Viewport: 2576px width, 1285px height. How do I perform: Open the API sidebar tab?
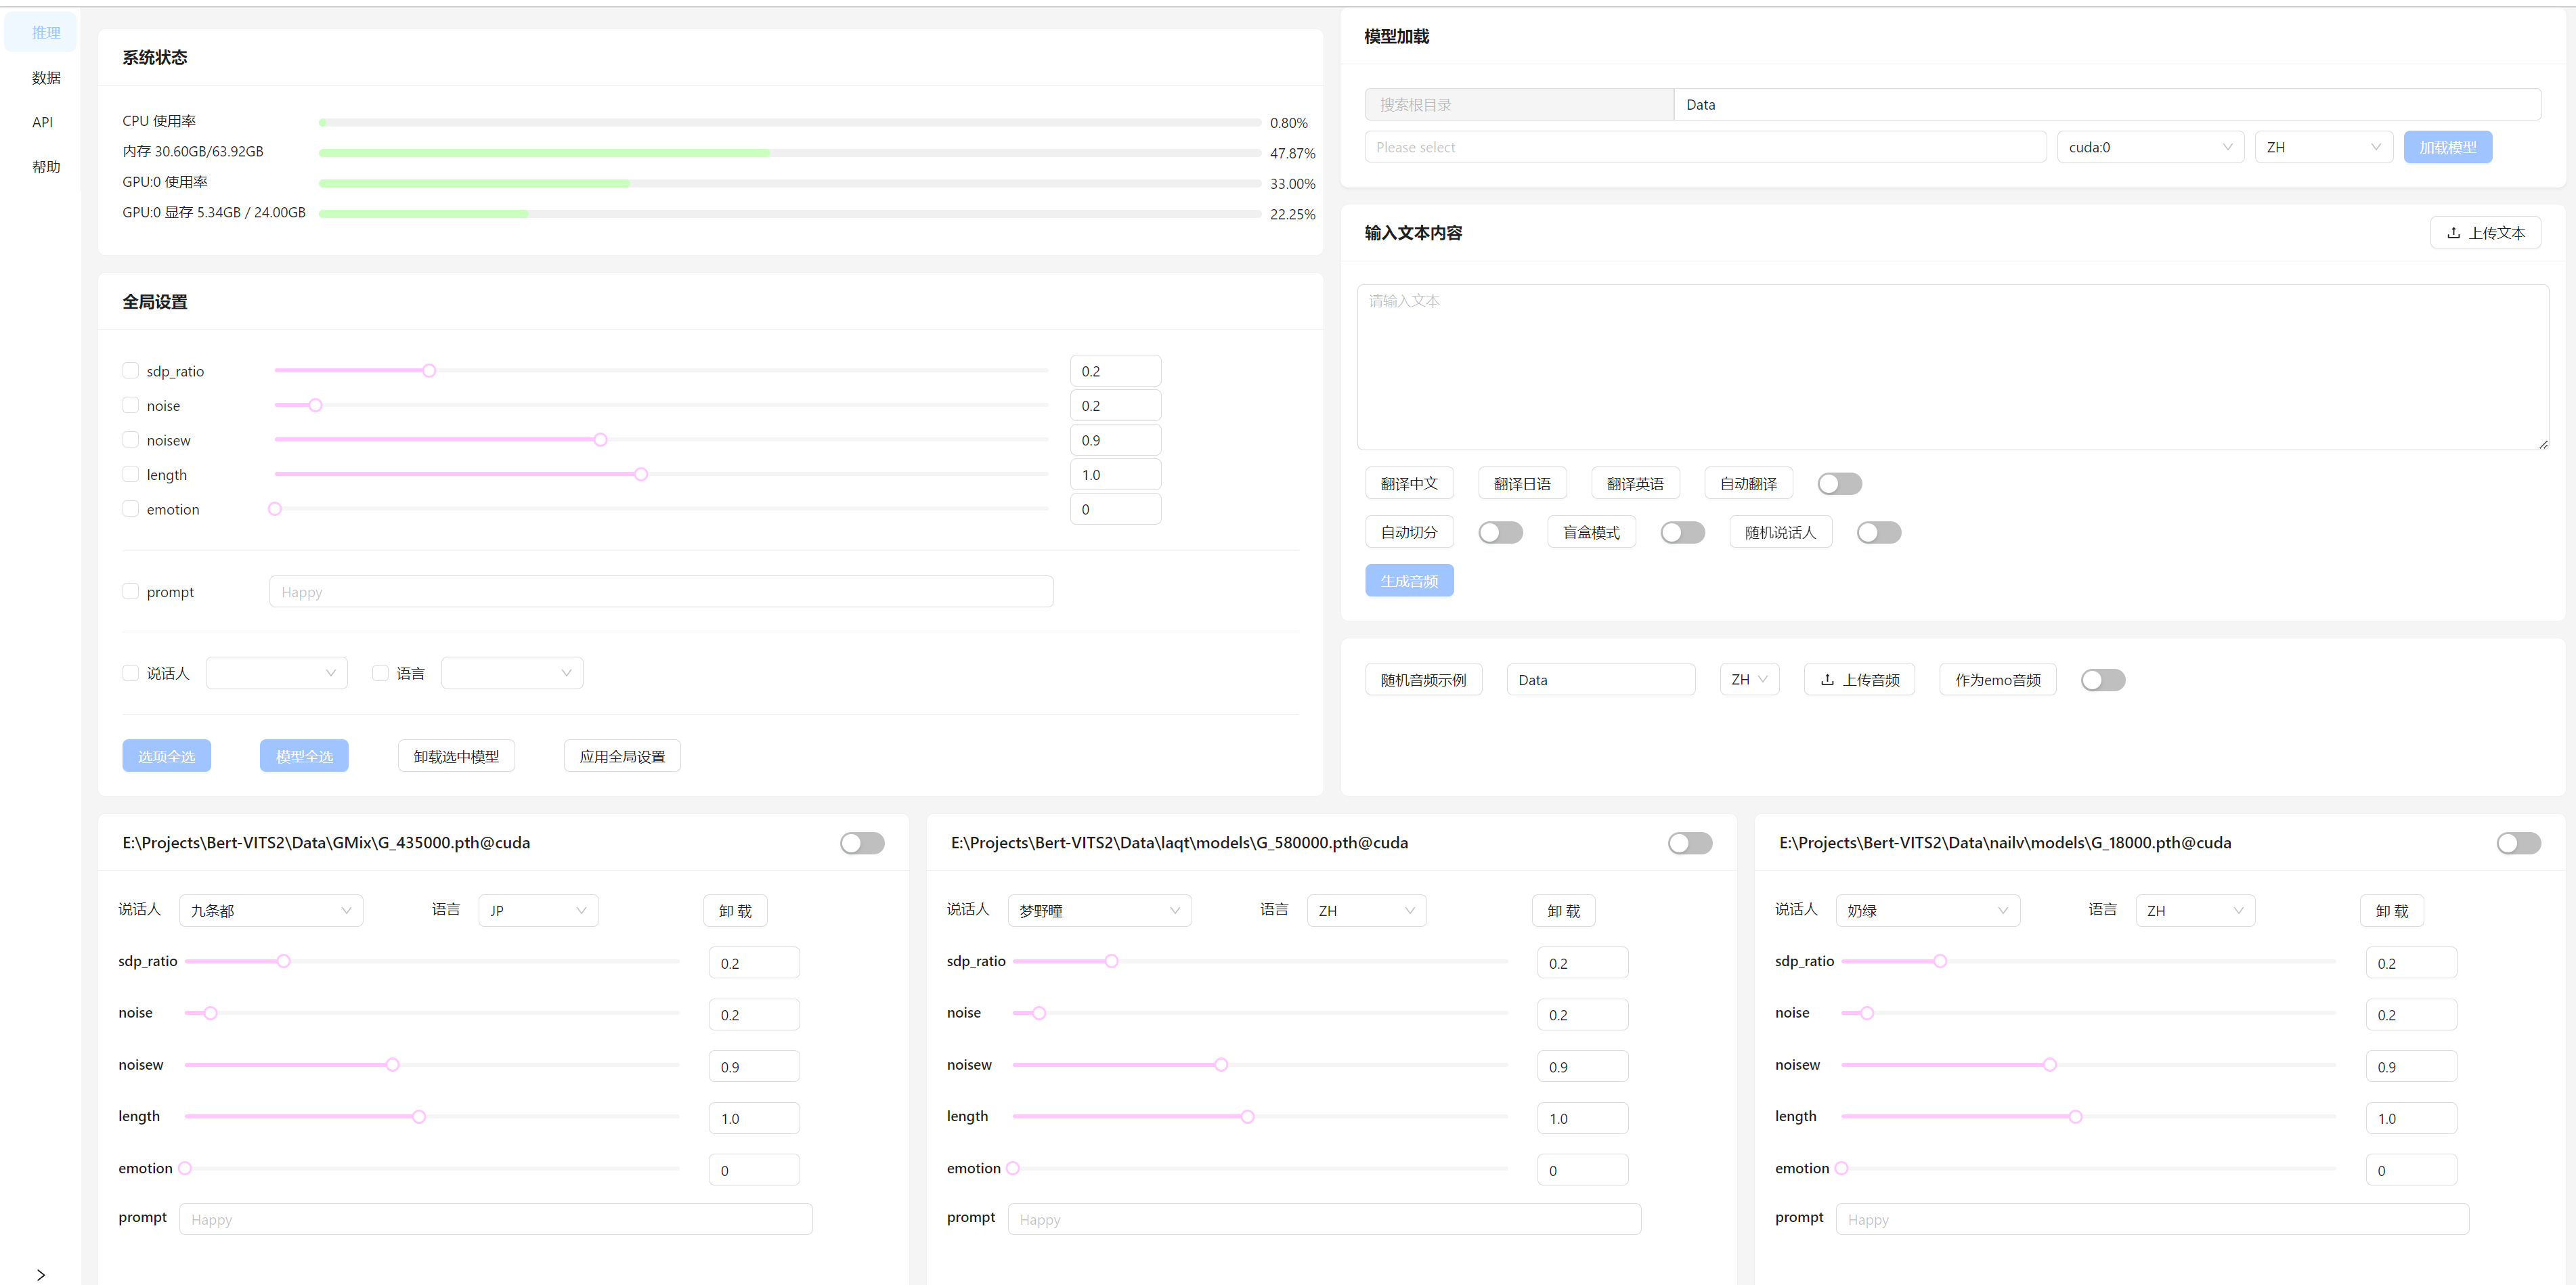pos(42,122)
